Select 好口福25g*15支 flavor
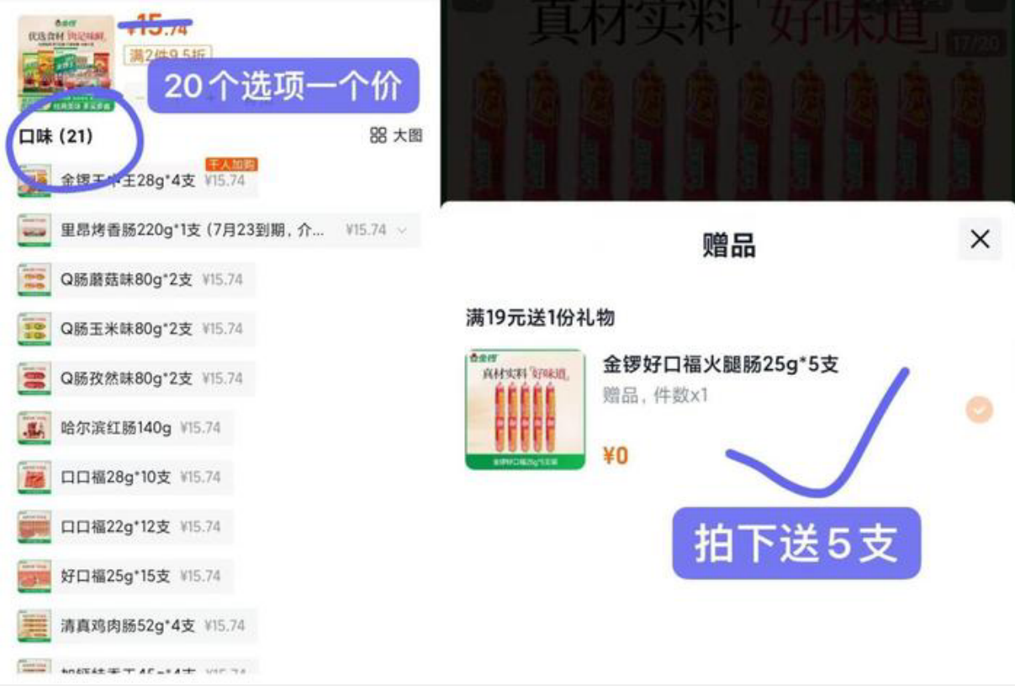1015x686 pixels. 124,577
